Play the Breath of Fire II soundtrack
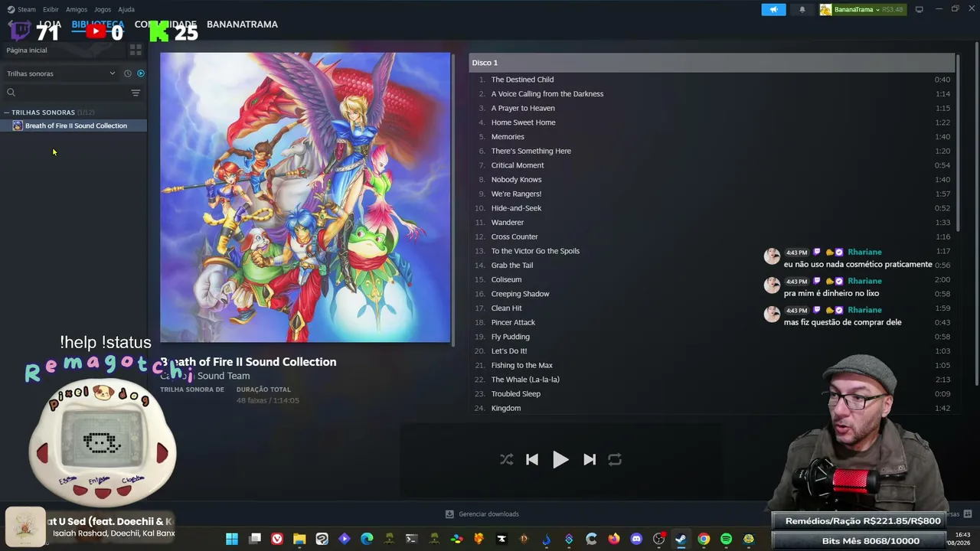The height and width of the screenshot is (551, 980). [560, 460]
